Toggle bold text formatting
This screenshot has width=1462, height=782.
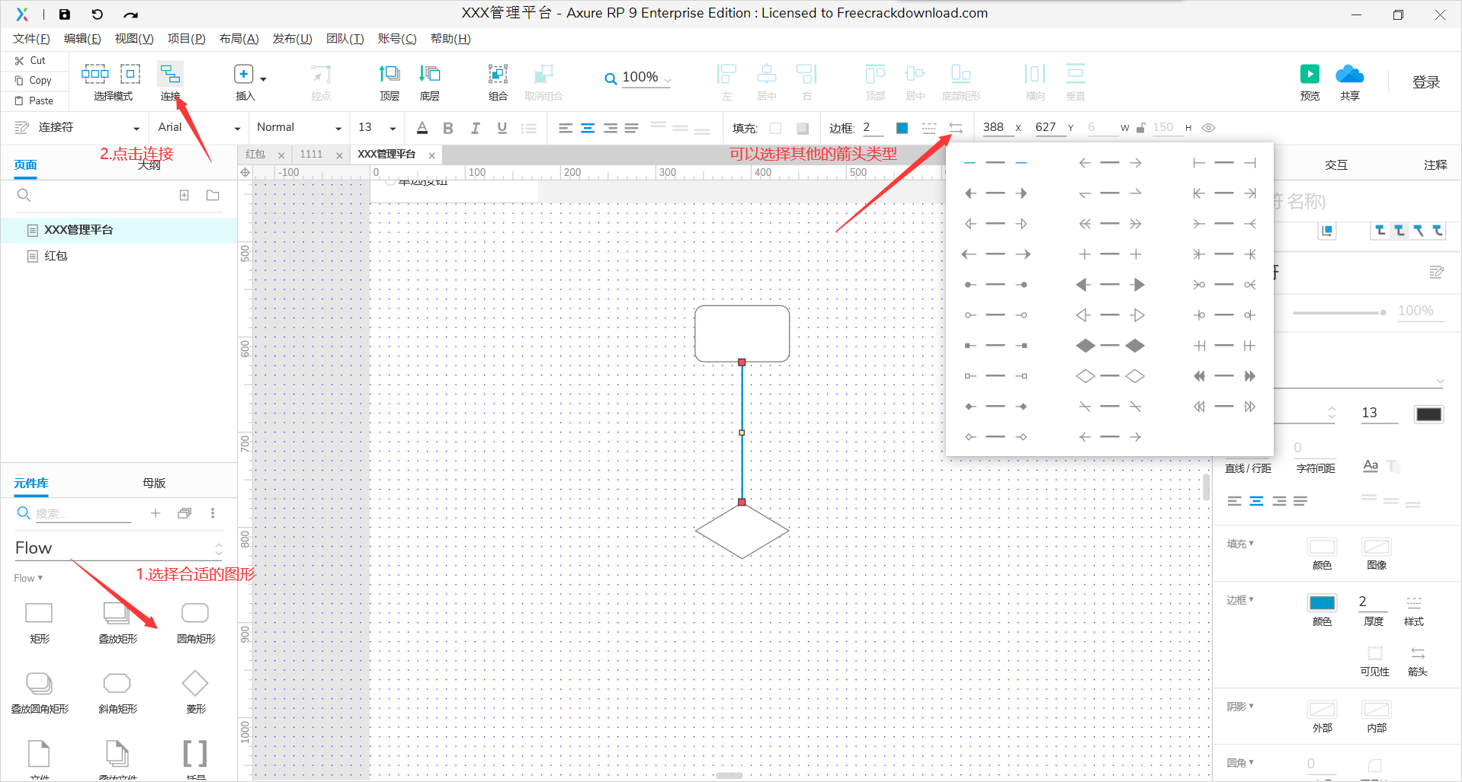click(x=448, y=127)
